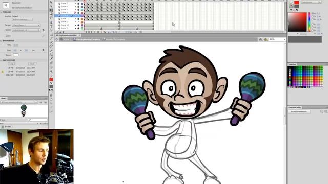Click the zoom in icon in KeyframeCaddy panel
The width and height of the screenshot is (328, 184).
pyautogui.click(x=326, y=112)
